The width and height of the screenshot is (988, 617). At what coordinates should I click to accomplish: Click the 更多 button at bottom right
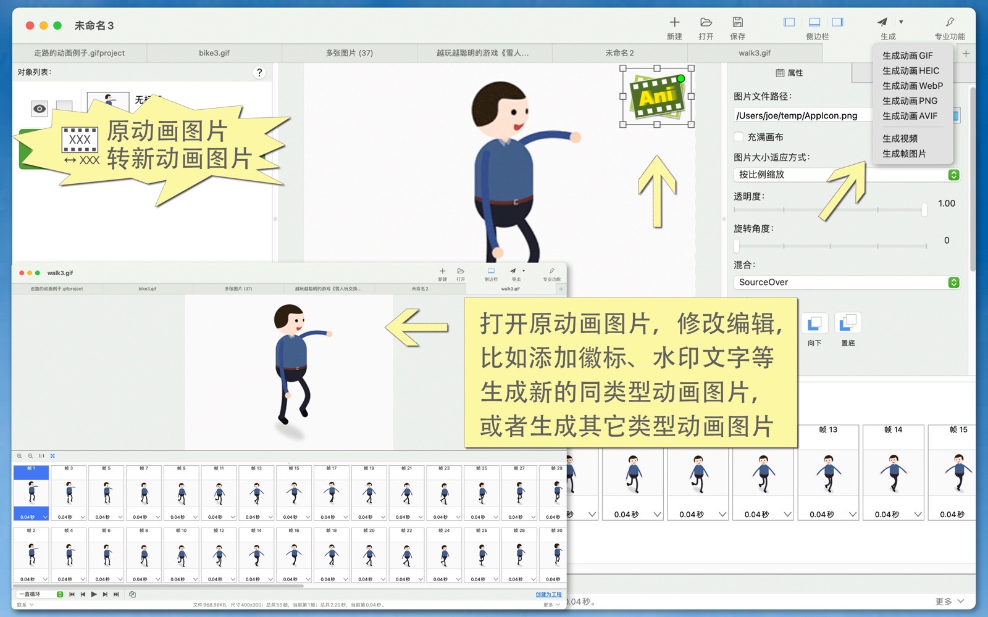[x=949, y=602]
